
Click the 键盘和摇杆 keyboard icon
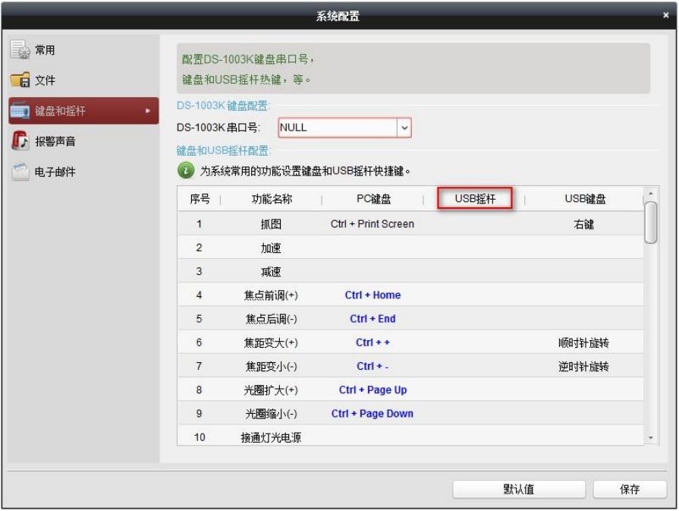(20, 112)
